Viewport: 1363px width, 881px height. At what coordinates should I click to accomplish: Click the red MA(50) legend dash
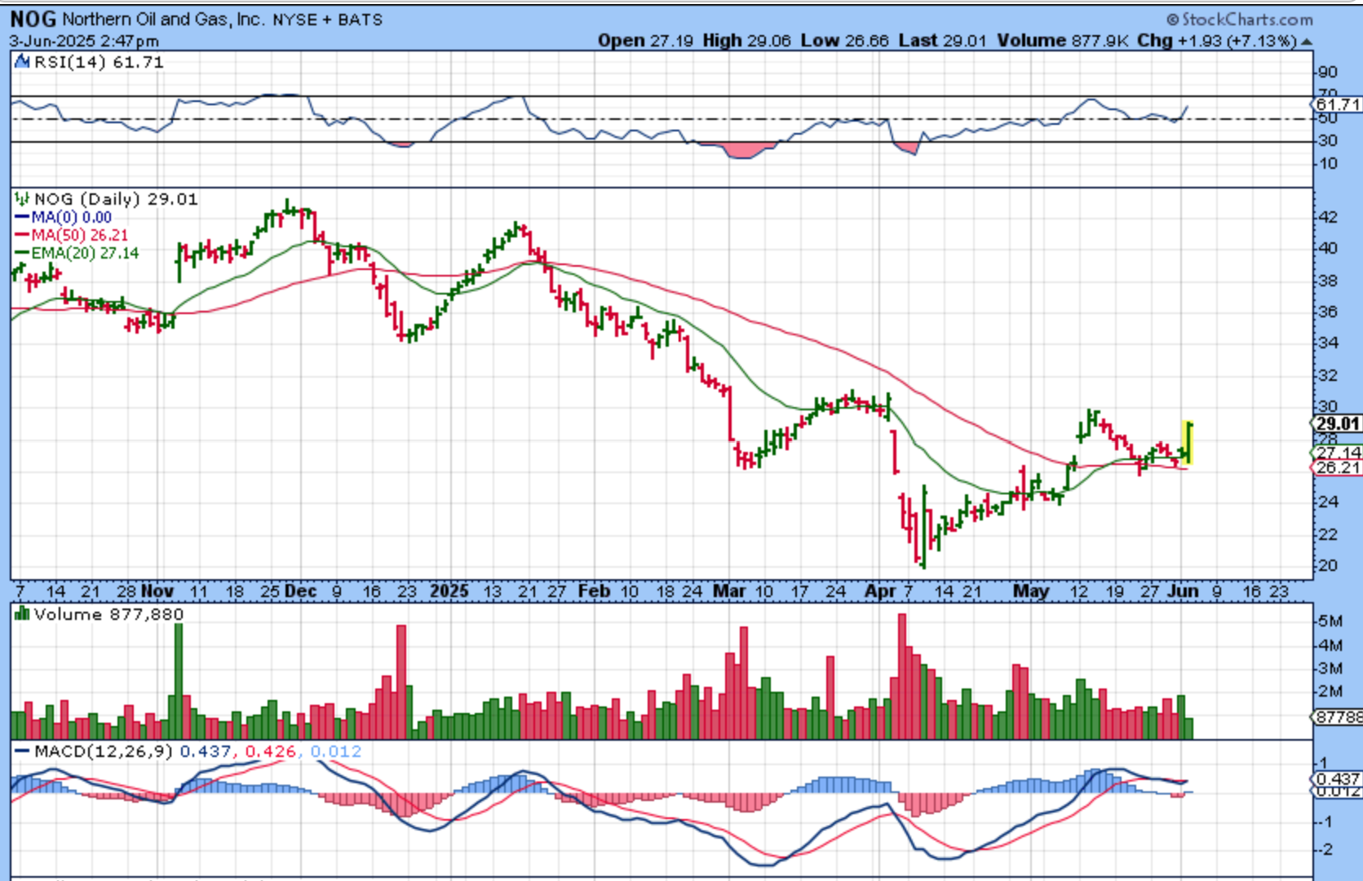pos(22,235)
